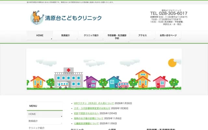
Task: Open the HOME tab in navigation bar
Action: click(40, 35)
